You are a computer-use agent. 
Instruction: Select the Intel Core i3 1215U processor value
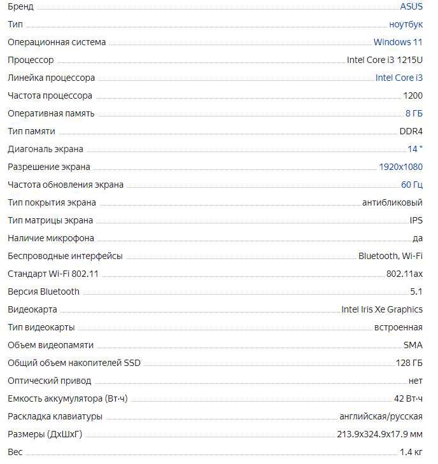point(385,60)
